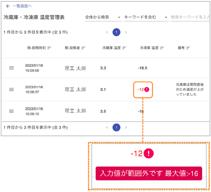This screenshot has width=211, height=192.
Task: Click the red -12 freezer value in table
Action: tap(141, 89)
